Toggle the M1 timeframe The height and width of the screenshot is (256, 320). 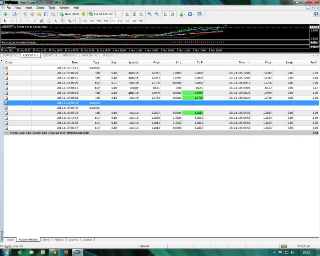(85, 21)
